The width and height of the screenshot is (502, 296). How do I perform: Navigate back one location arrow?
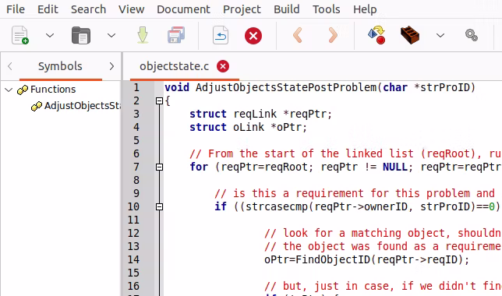[x=298, y=35]
